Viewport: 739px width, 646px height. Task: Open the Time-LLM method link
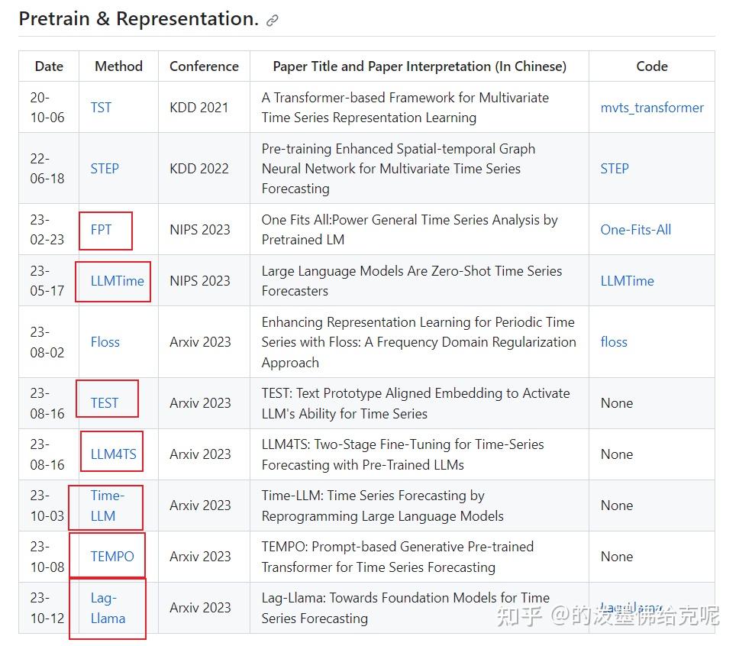(x=106, y=506)
